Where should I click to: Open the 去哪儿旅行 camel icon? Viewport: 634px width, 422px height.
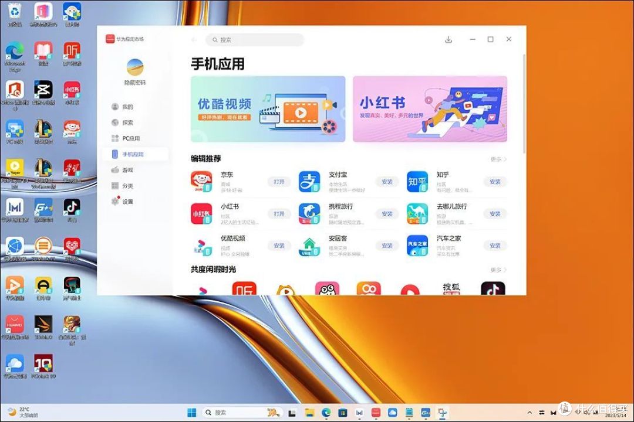[417, 213]
